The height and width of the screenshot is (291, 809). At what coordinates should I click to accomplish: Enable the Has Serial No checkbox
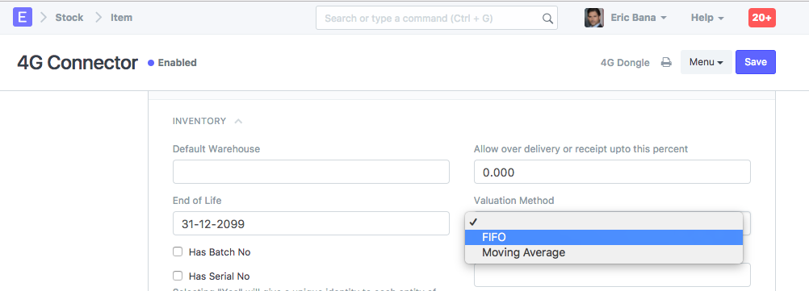178,276
